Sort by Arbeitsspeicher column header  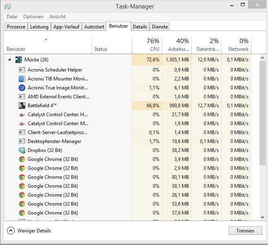pyautogui.click(x=177, y=45)
